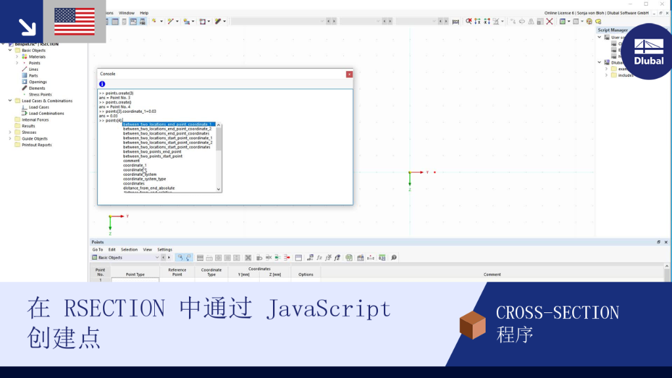
Task: Collapse the Basic Objects tree node
Action: [10, 50]
